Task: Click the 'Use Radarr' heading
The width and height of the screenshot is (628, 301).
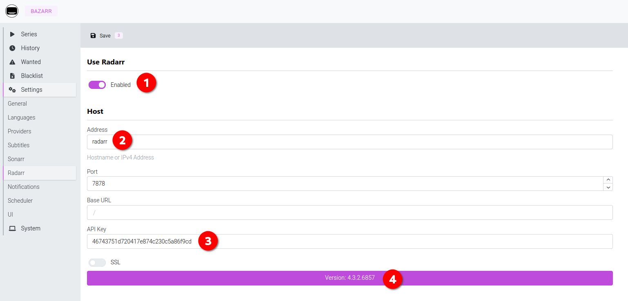Action: [x=106, y=62]
